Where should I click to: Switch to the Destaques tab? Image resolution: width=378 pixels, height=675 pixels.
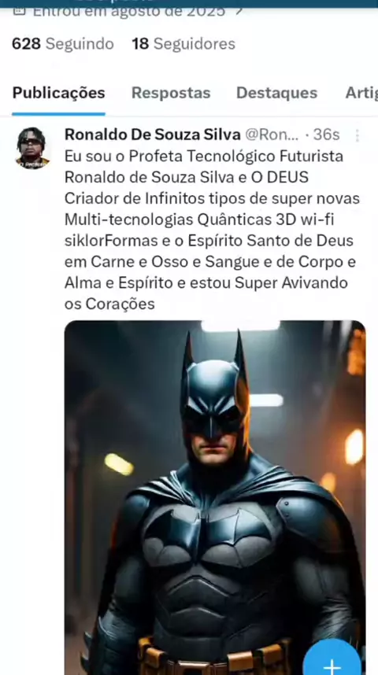[x=276, y=93]
